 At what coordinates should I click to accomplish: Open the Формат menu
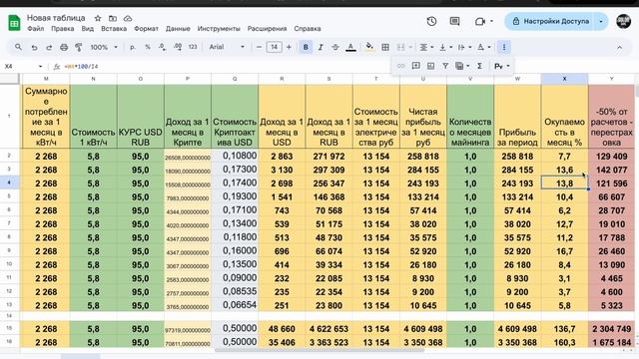[x=146, y=29]
